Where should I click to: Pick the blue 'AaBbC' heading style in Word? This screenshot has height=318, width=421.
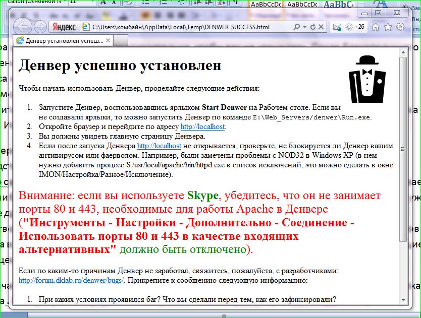[x=338, y=5]
